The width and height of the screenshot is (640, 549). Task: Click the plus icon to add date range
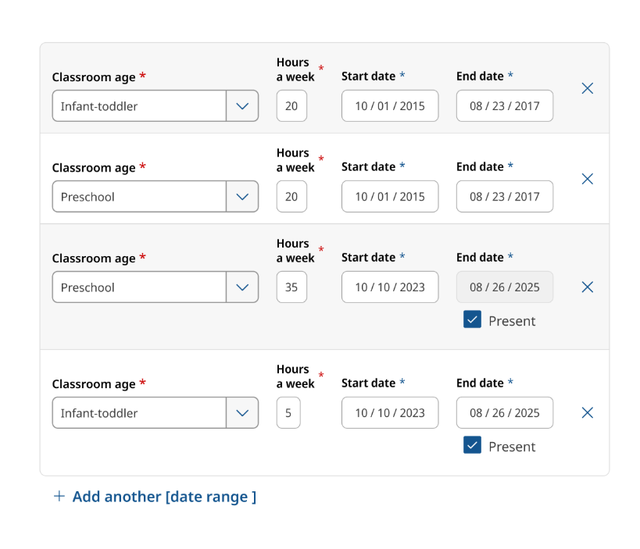tap(59, 497)
